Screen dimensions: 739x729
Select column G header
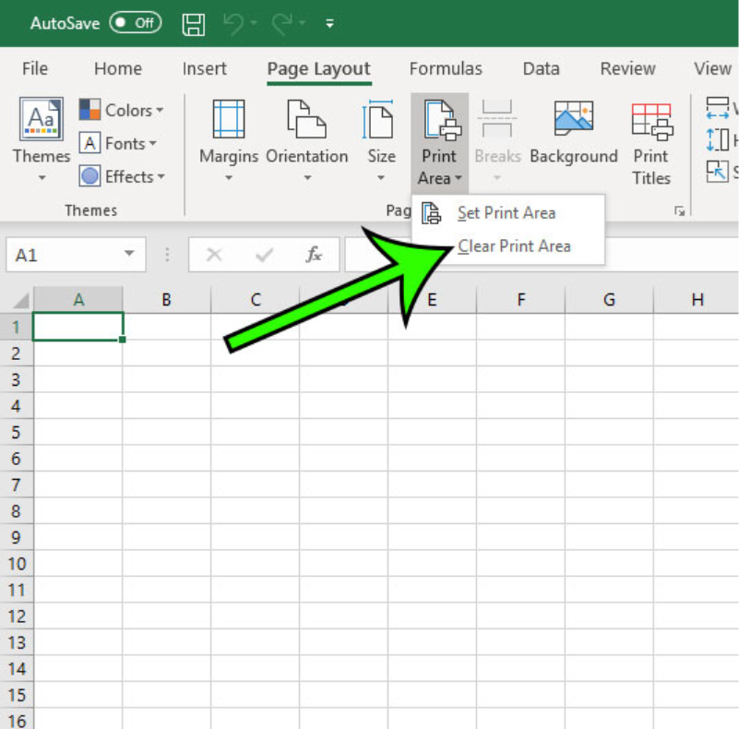[610, 299]
